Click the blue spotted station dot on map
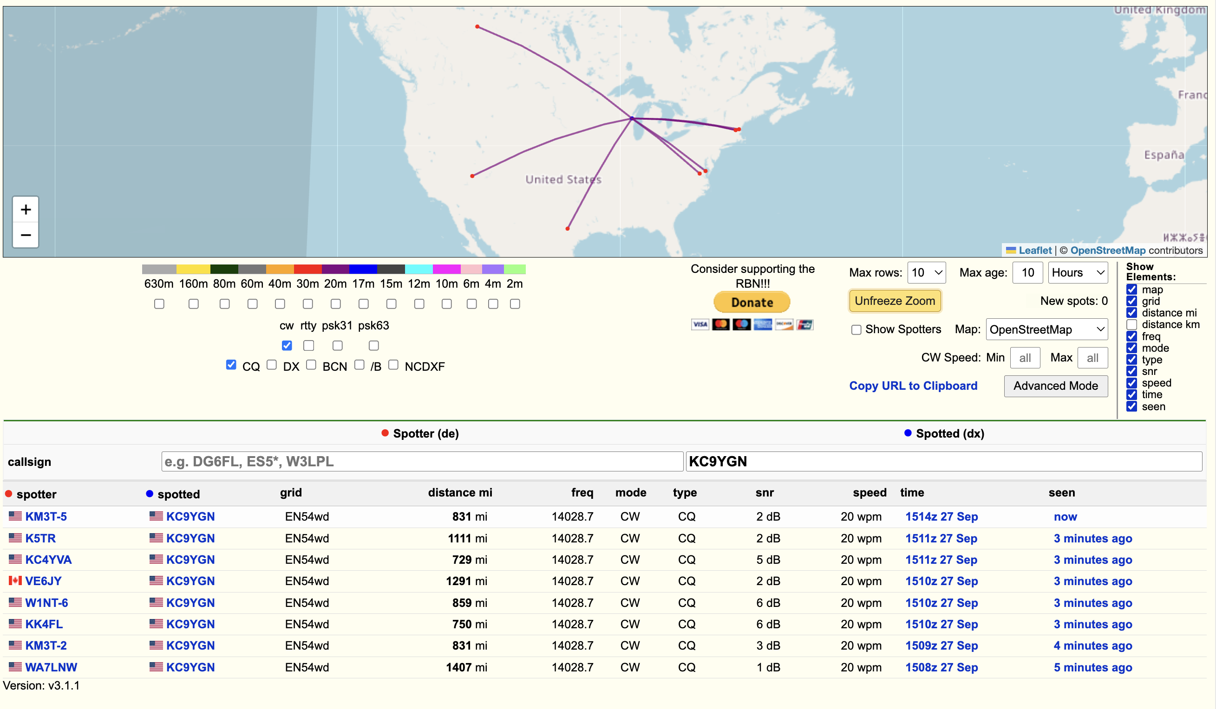Screen dimensions: 1216x709 click(632, 119)
